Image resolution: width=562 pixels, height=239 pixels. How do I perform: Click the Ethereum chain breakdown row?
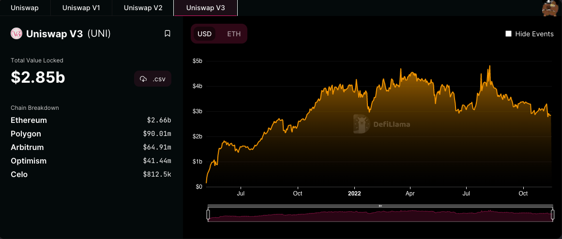[91, 120]
